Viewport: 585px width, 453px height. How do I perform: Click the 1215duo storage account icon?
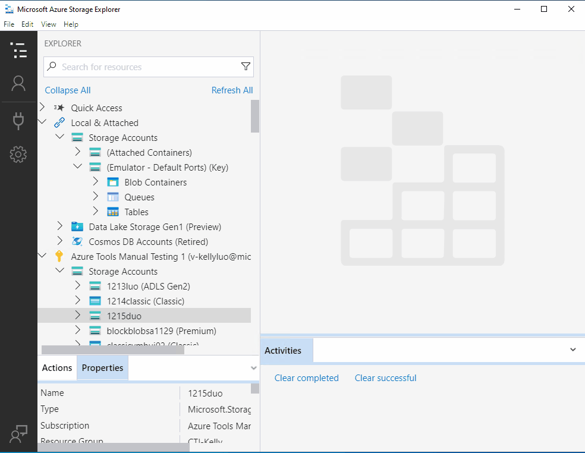pyautogui.click(x=95, y=316)
